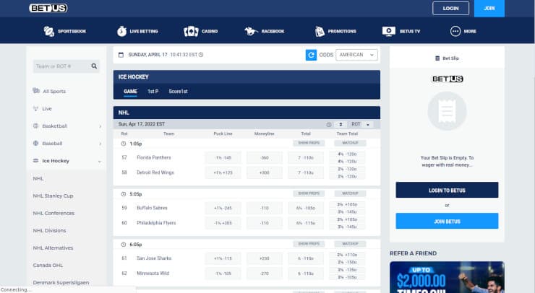
Task: Click the clock icon next to 5:05p
Action: click(x=124, y=194)
